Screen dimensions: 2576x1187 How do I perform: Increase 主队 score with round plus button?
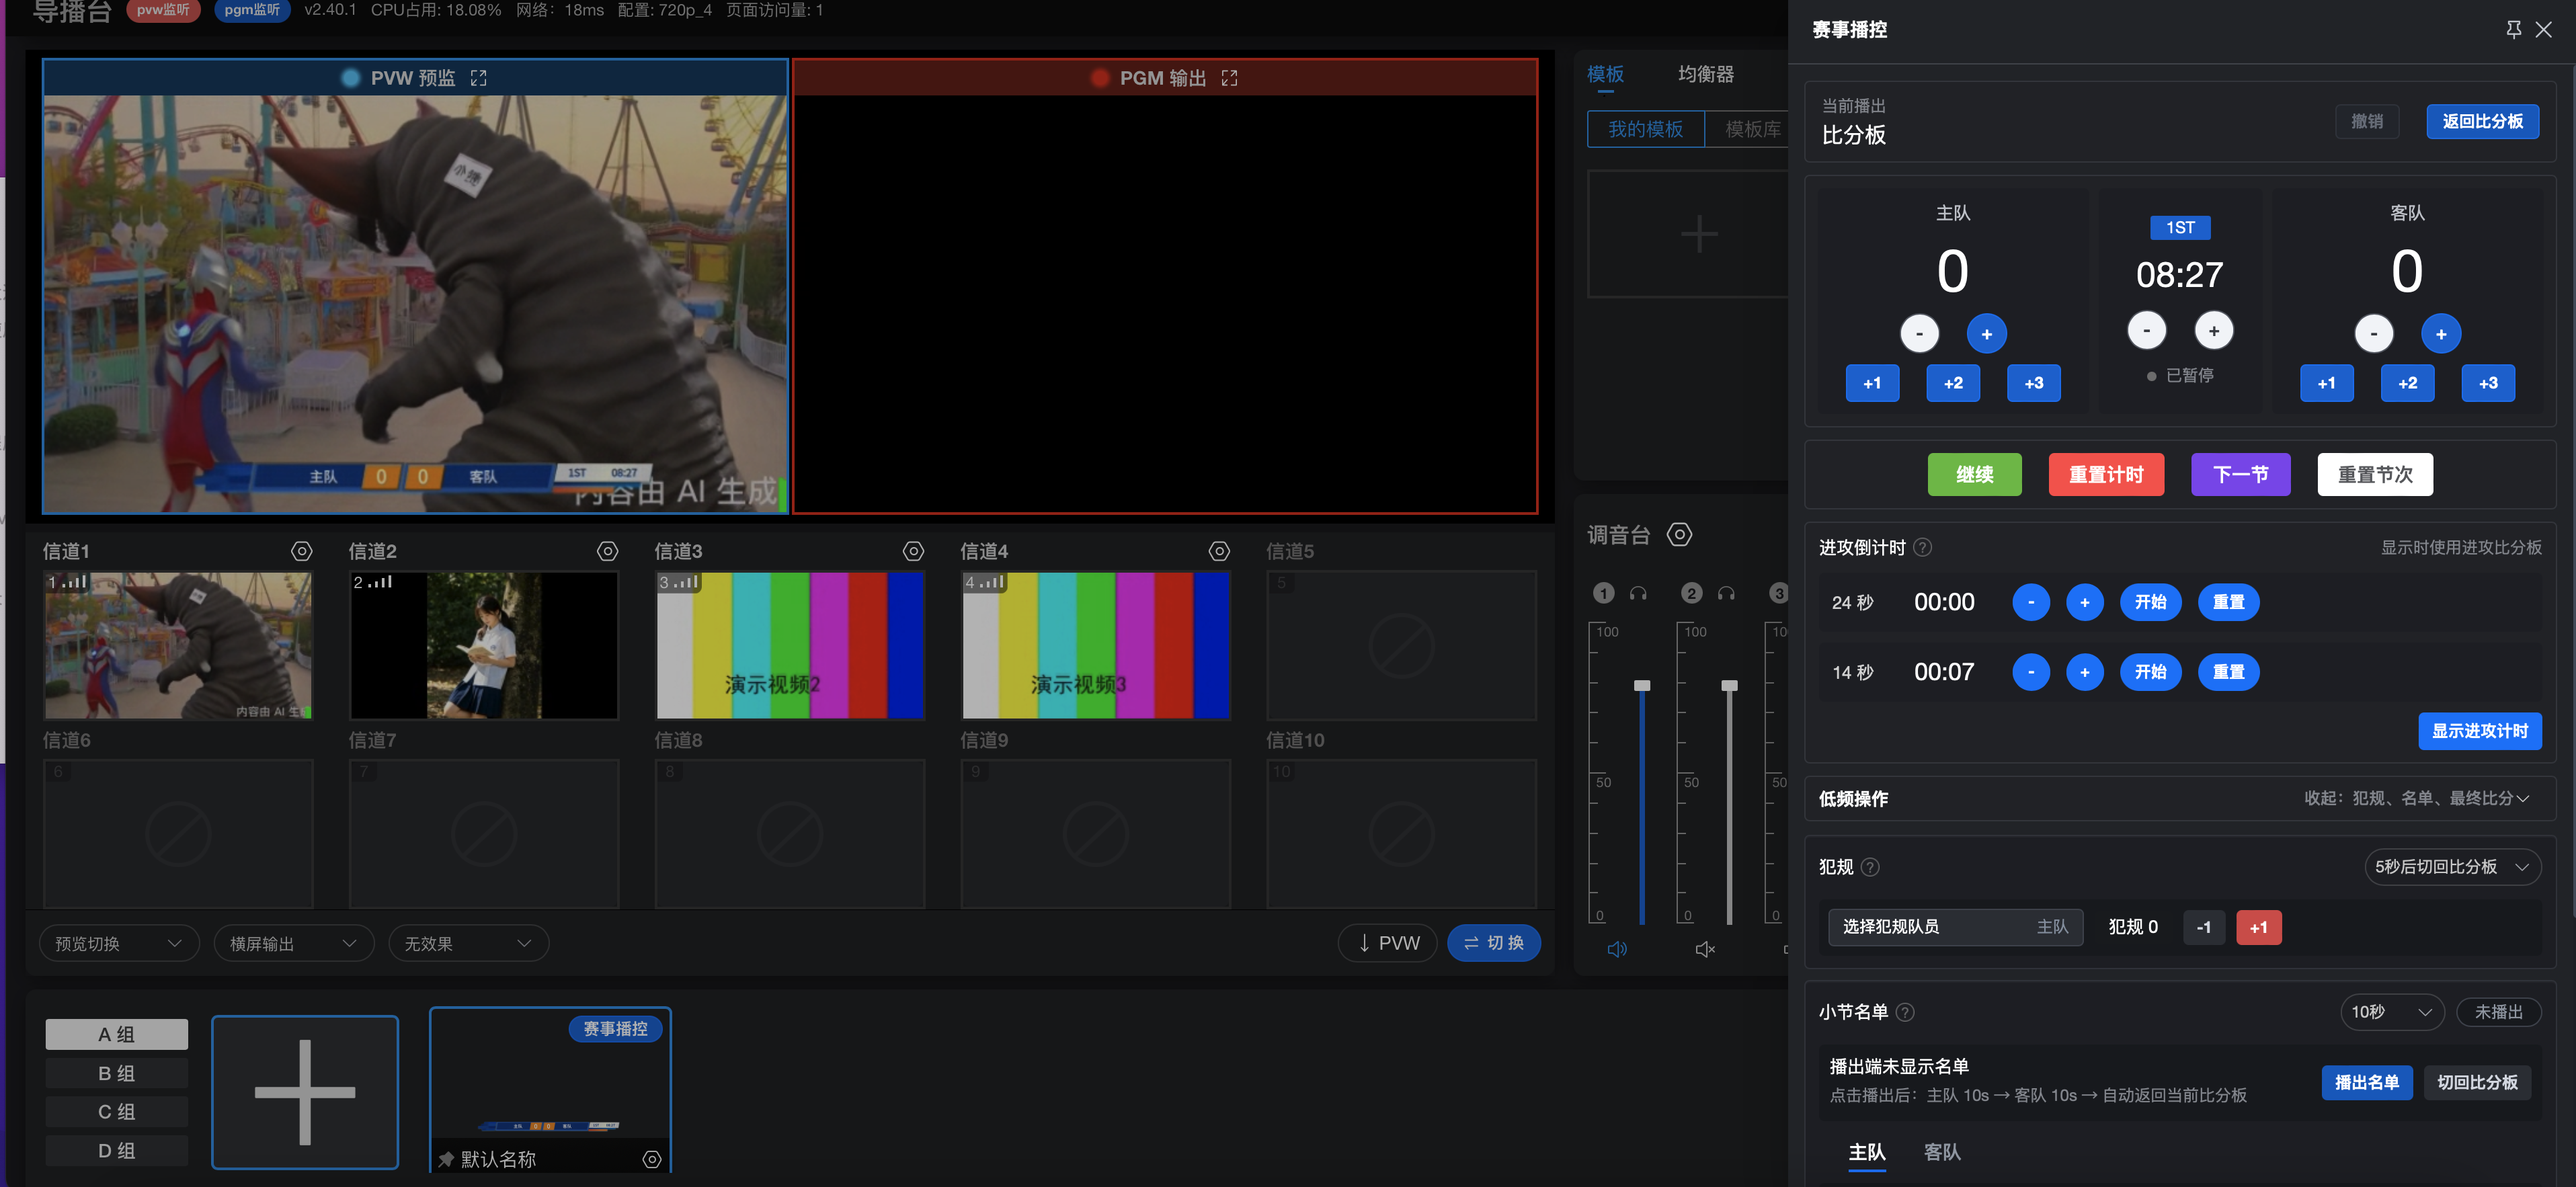1986,334
